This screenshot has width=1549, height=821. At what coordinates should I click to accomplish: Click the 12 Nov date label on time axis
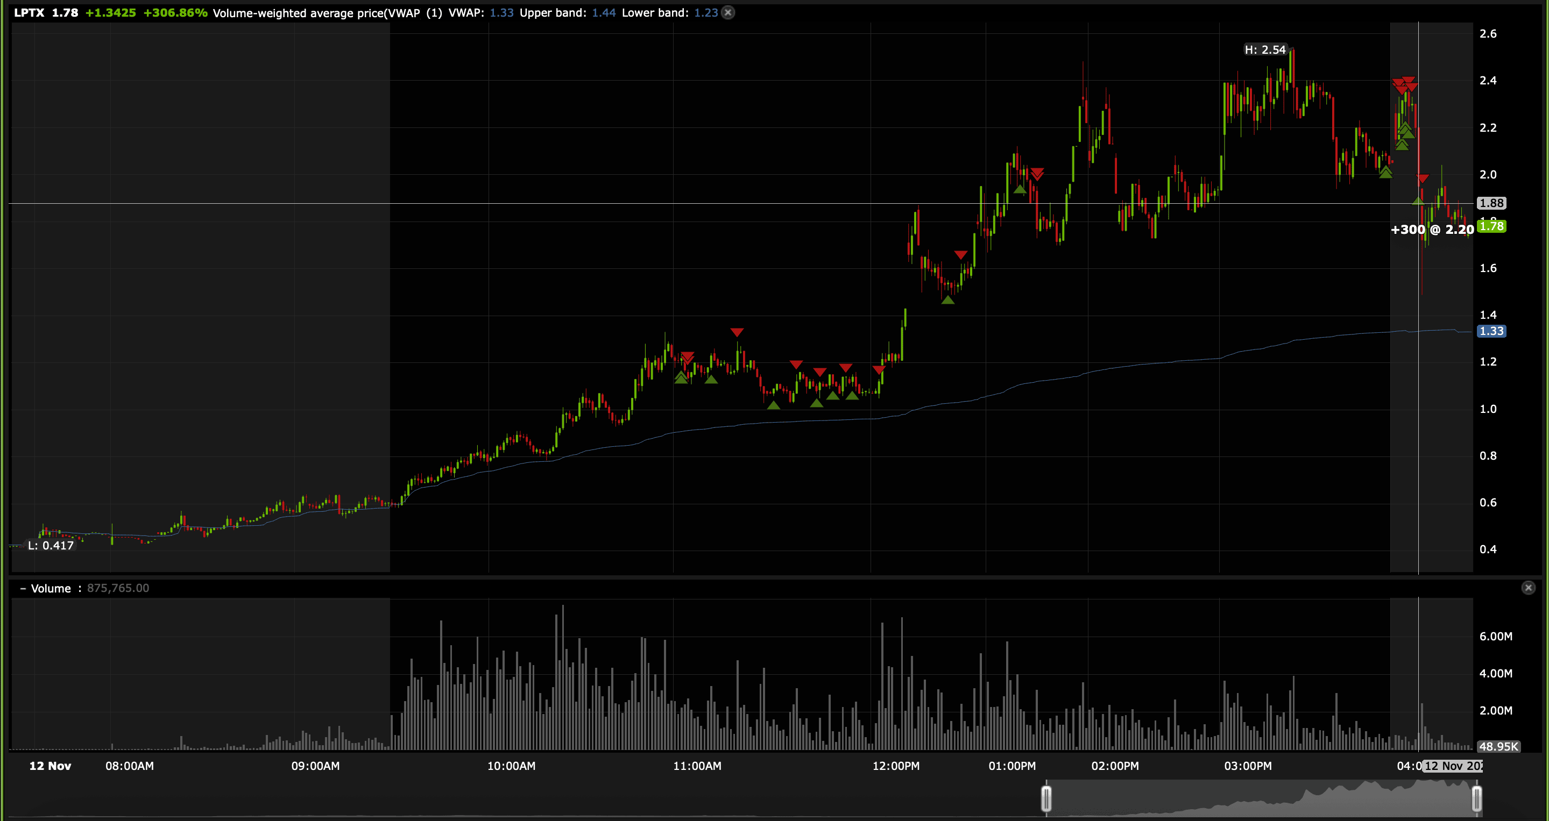[50, 766]
